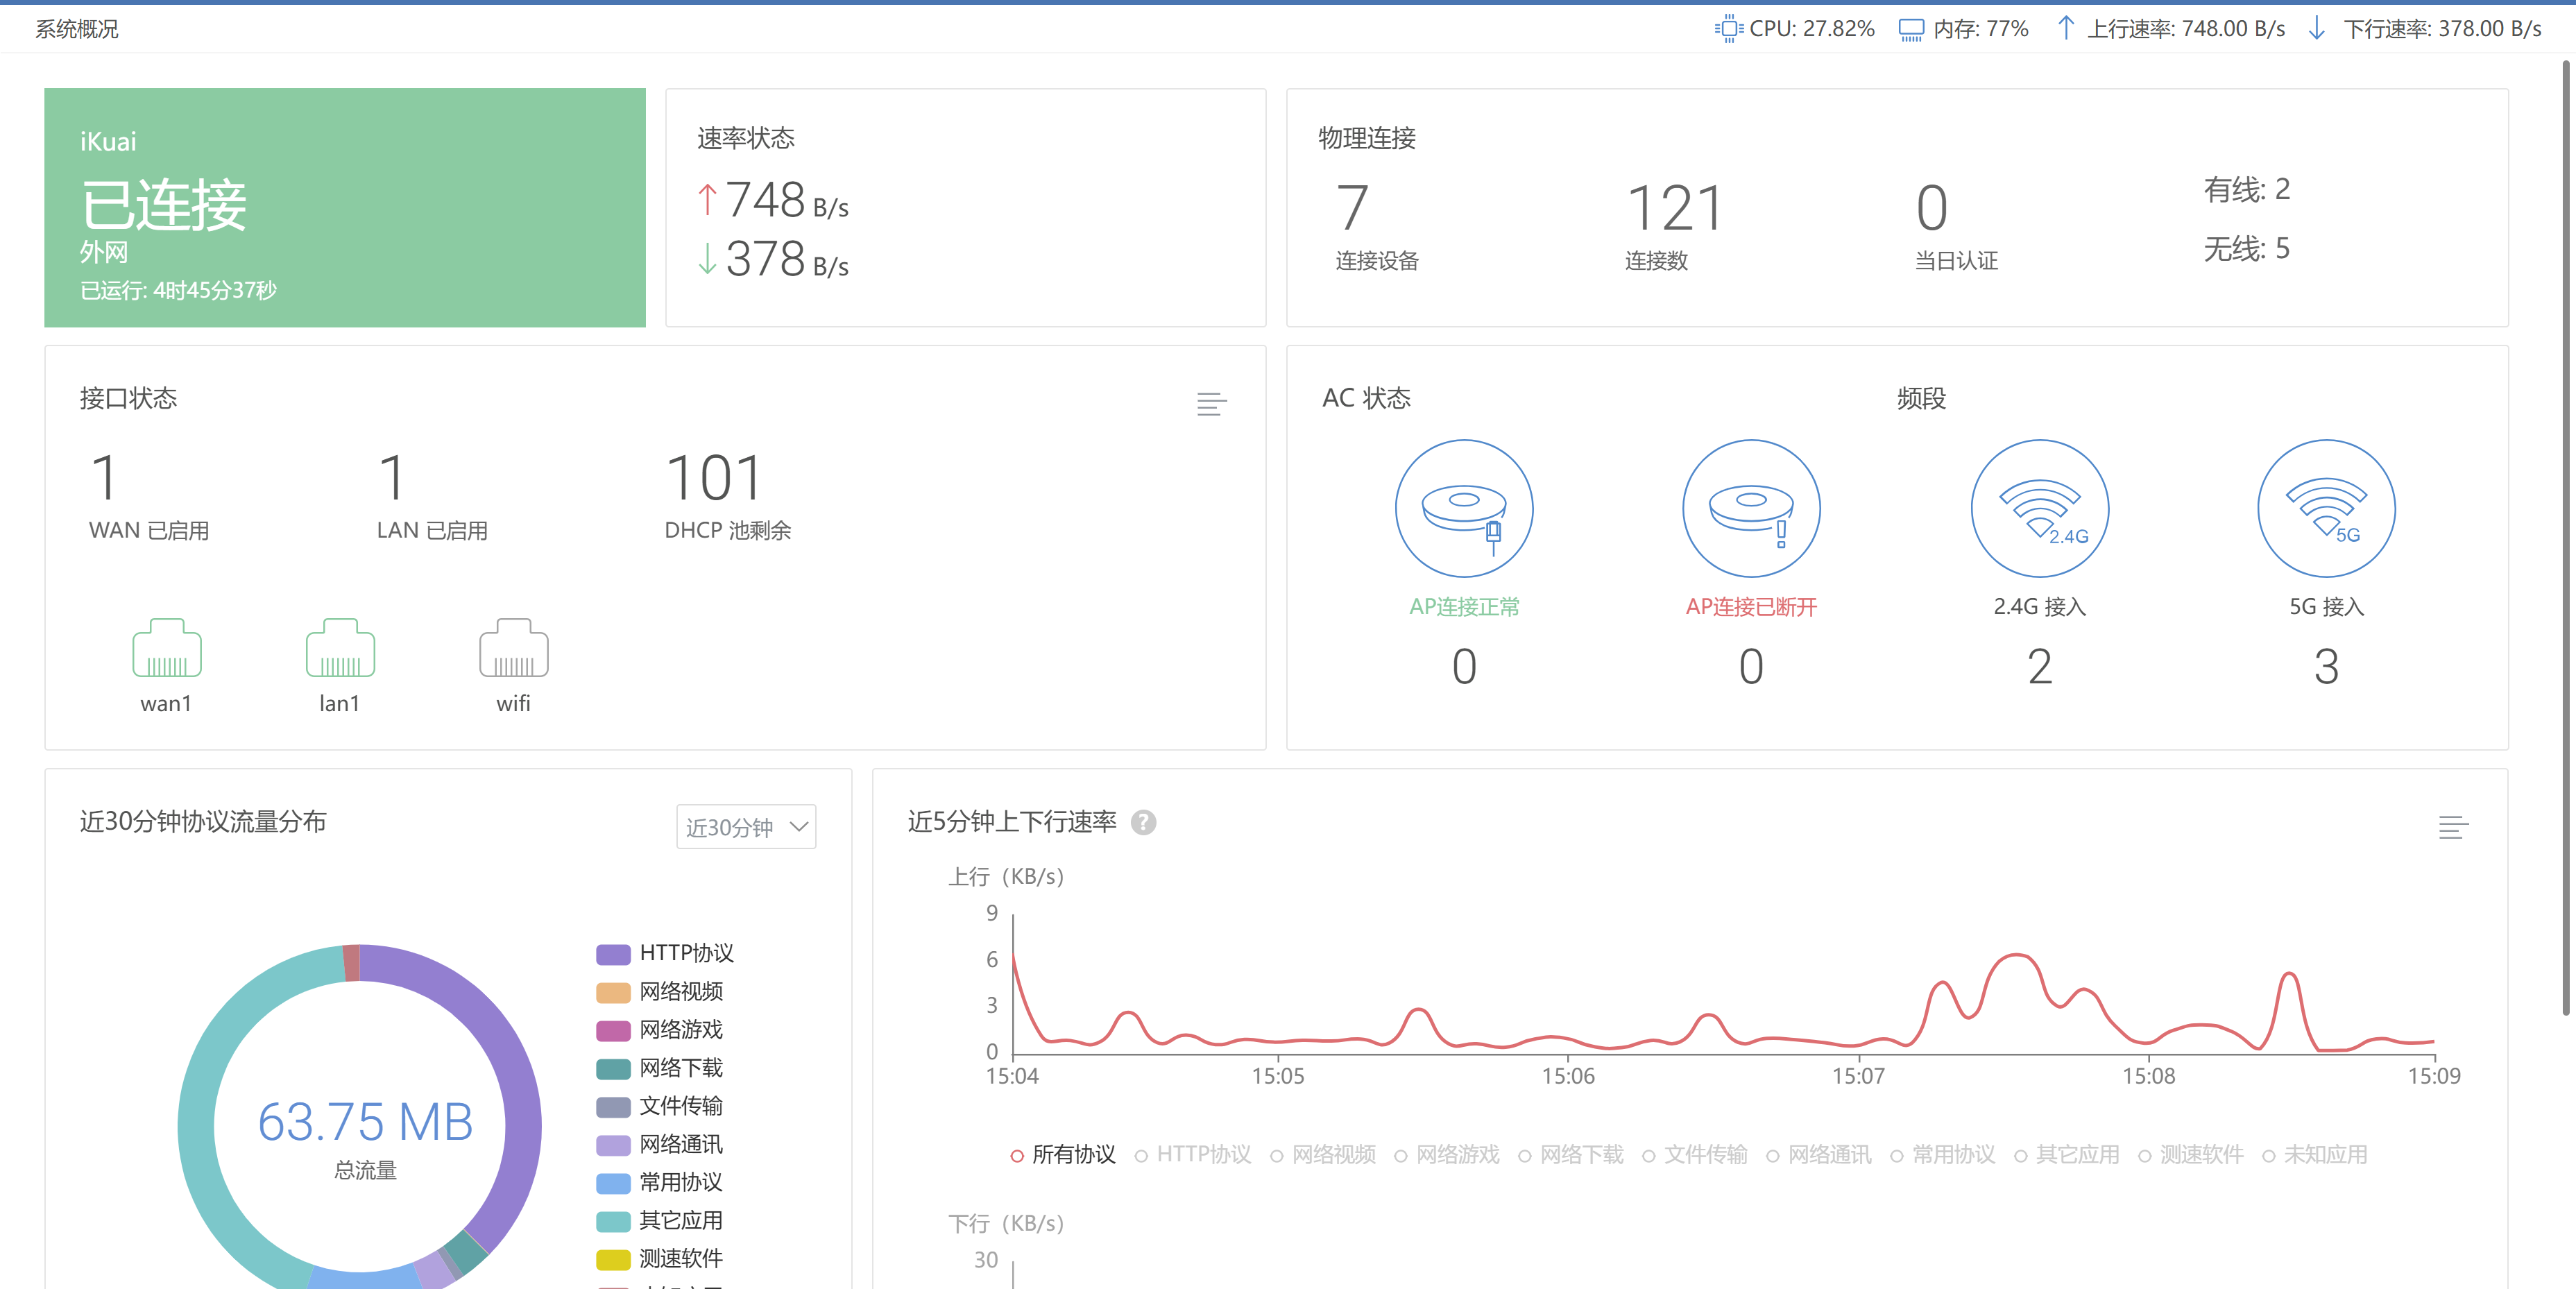
Task: Click the wan1 port icon
Action: coord(167,648)
